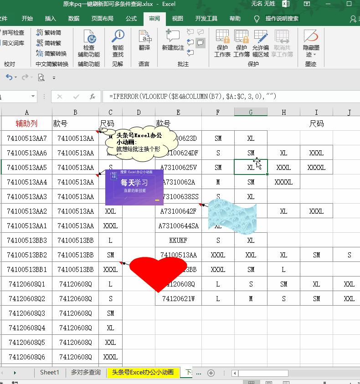Open the 翻译 translate tool
This screenshot has height=384, width=360.
click(144, 41)
